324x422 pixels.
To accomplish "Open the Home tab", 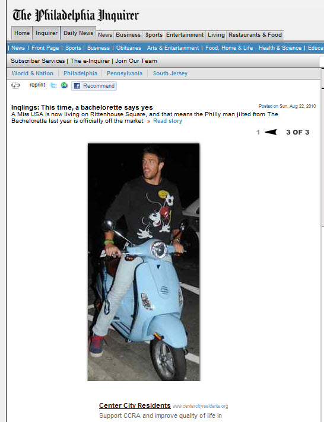I will 22,33.
